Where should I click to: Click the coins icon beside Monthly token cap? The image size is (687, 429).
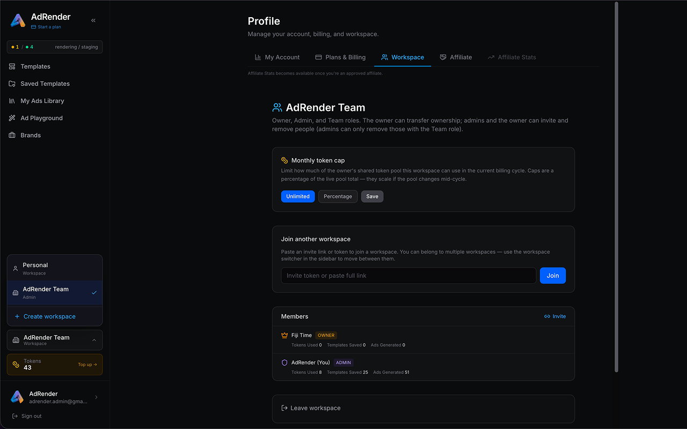tap(284, 160)
